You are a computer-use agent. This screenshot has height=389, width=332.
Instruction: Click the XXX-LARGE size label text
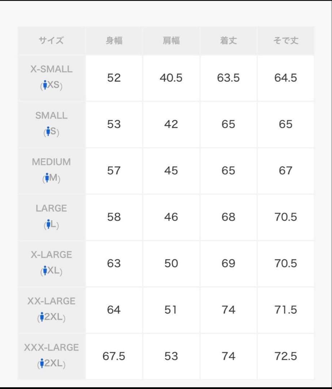coord(51,348)
